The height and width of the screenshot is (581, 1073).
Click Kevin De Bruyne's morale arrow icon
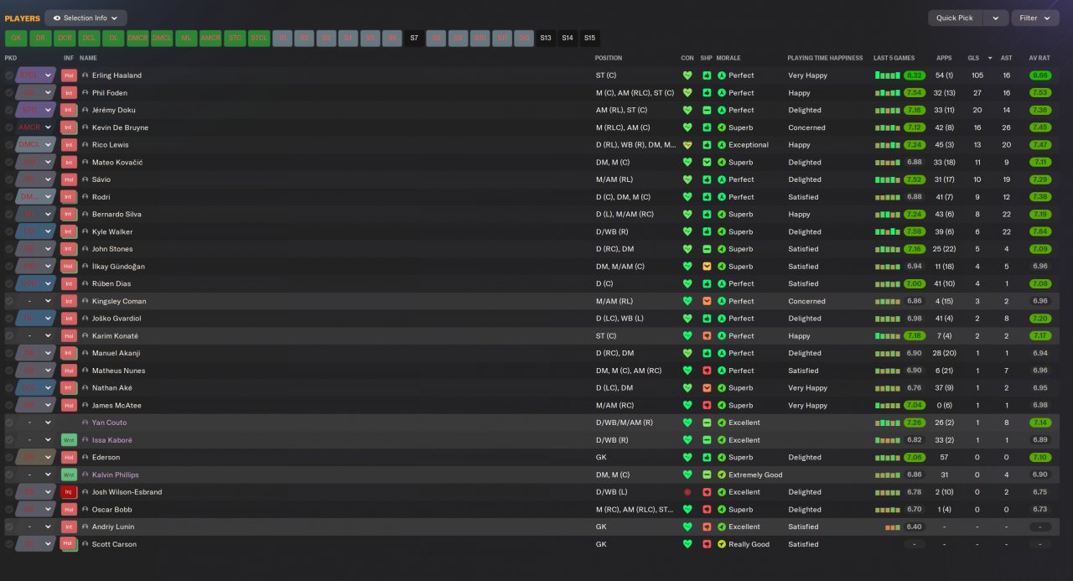722,127
